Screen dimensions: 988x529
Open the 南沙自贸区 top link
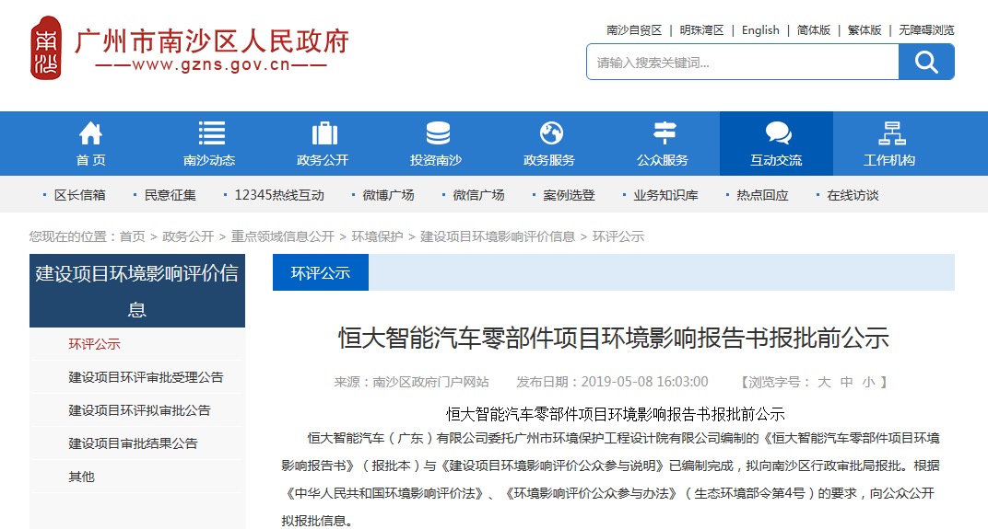[634, 30]
